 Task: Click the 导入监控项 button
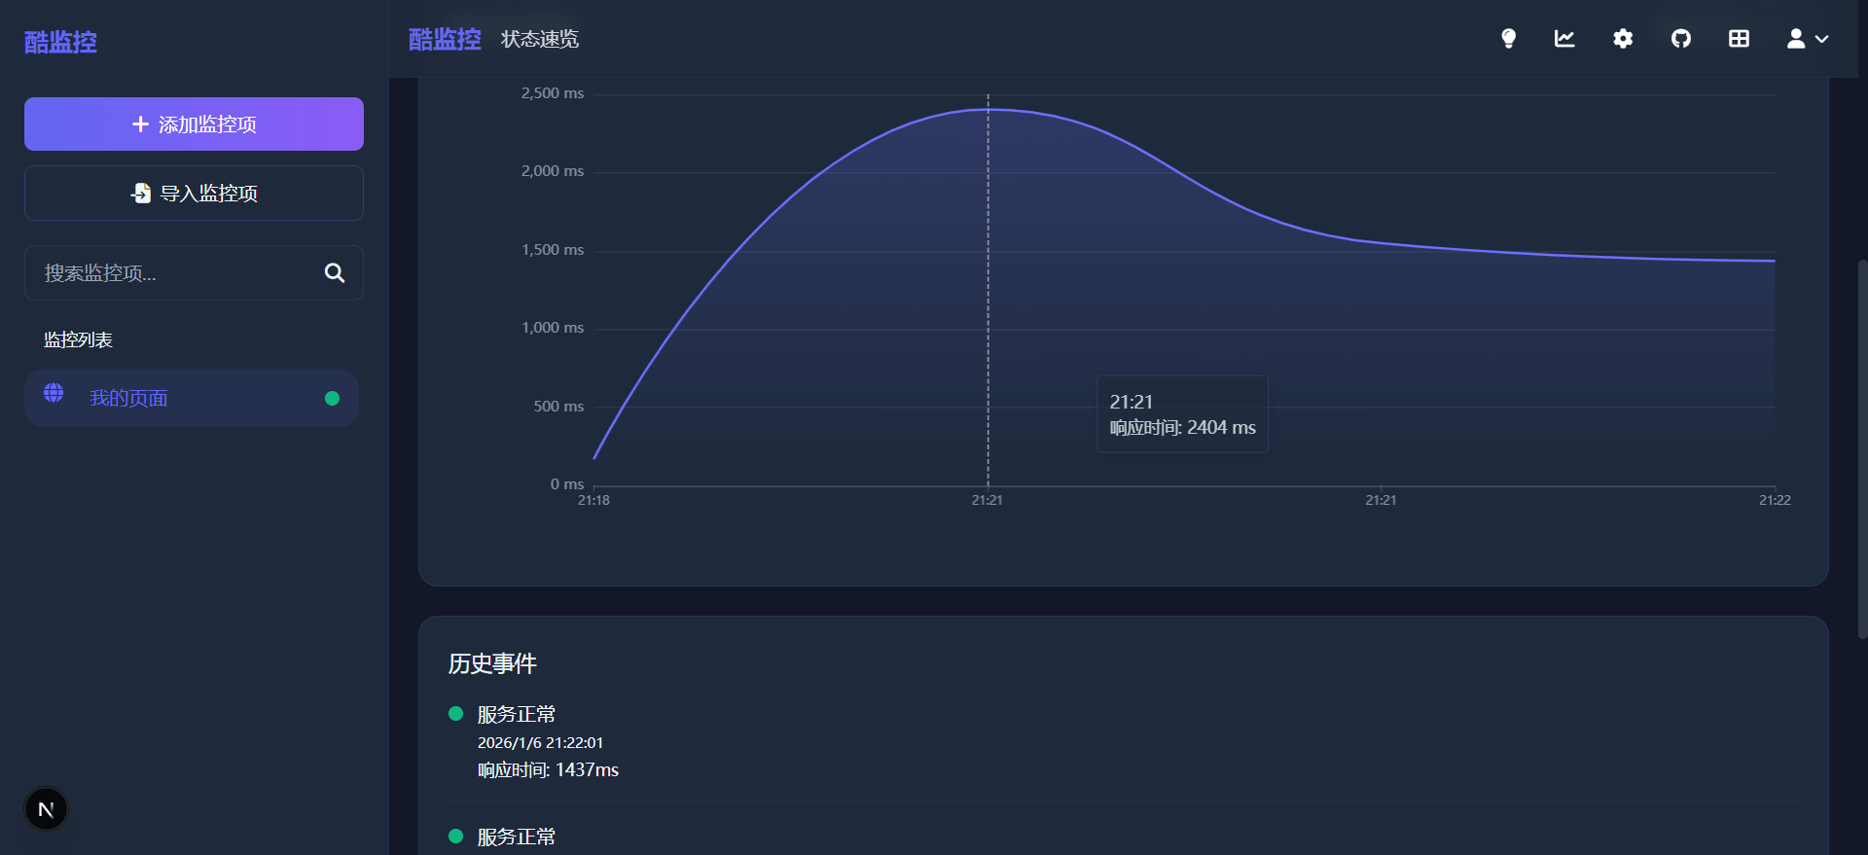tap(194, 193)
